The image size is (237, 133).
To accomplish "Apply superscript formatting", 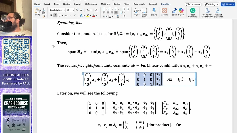I will click(x=74, y=15).
